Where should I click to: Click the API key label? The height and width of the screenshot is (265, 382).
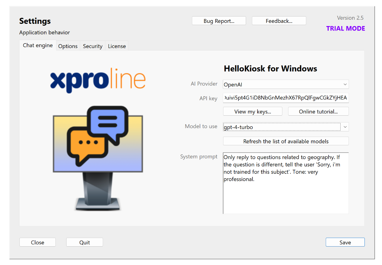pos(209,98)
